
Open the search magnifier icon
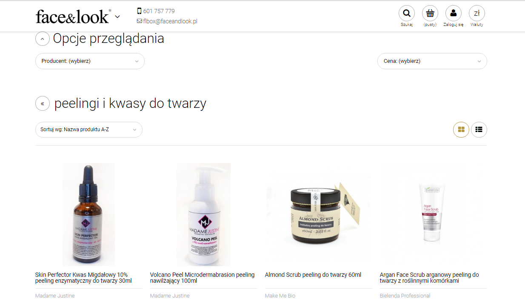coord(407,13)
